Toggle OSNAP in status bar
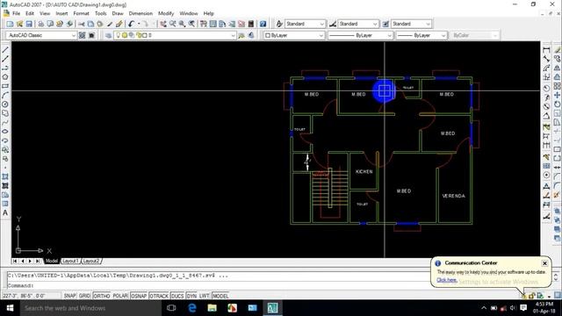This screenshot has height=316, width=562. [139, 296]
